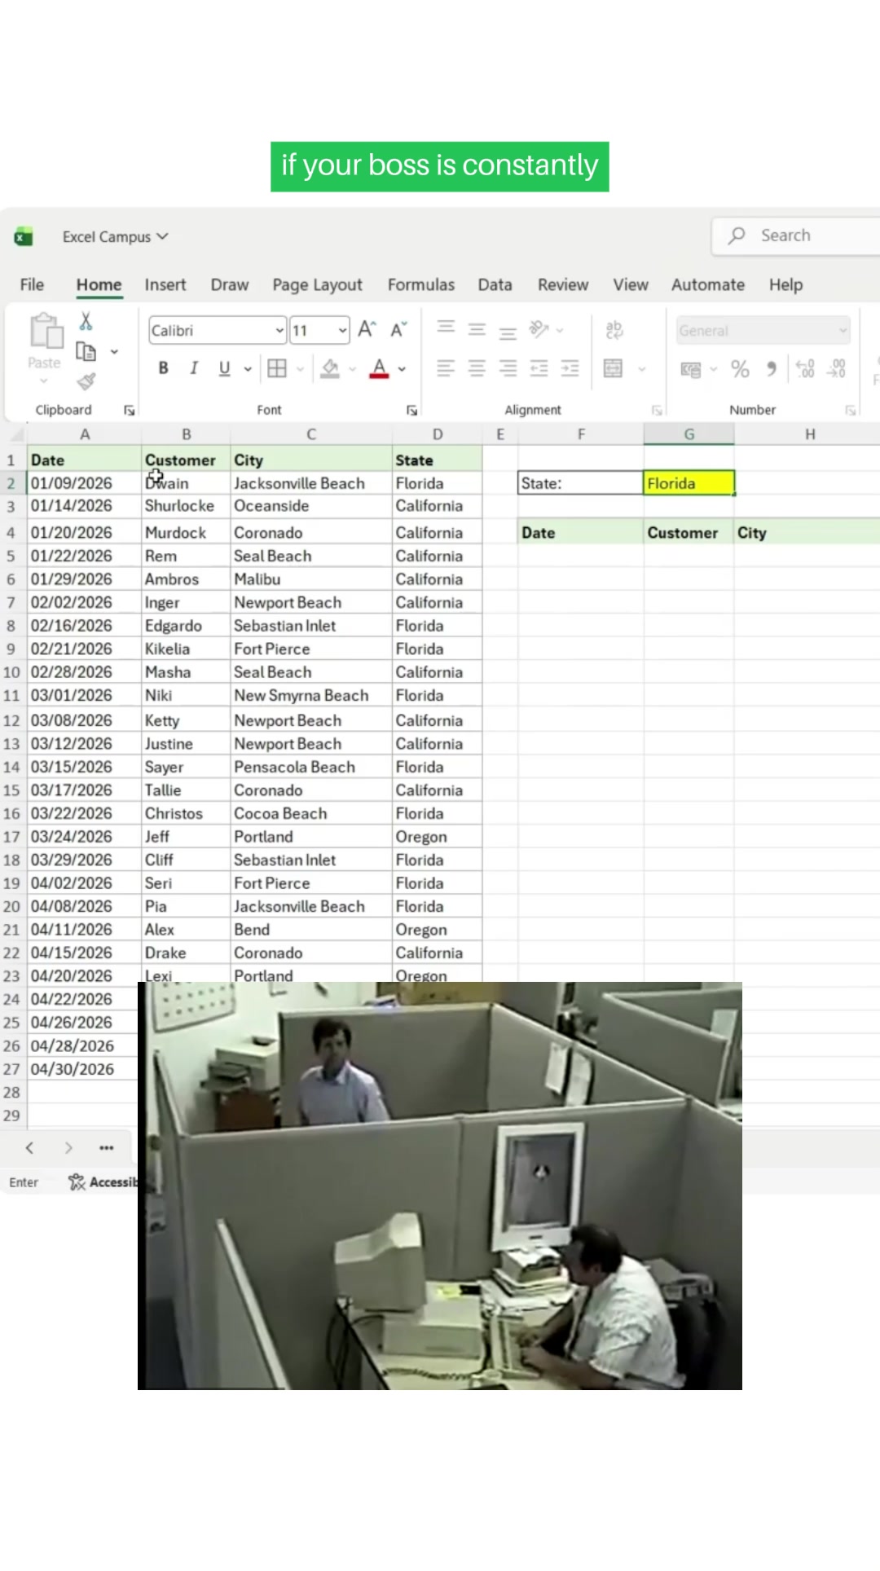880x1571 pixels.
Task: Select the yellow Florida cell G2
Action: pos(689,483)
